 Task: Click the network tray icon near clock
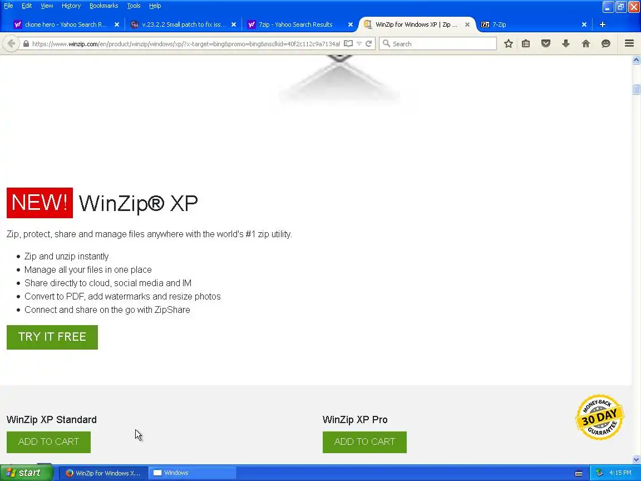point(599,473)
